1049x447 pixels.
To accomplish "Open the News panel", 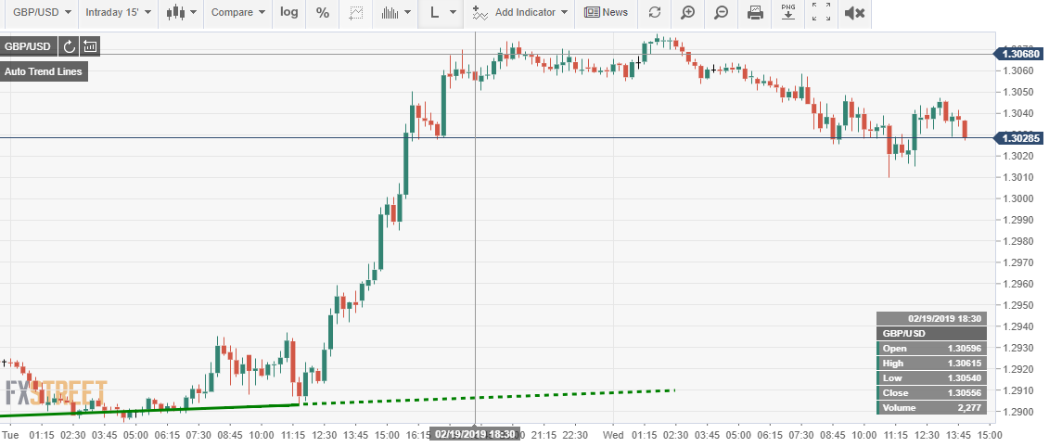I will (606, 13).
